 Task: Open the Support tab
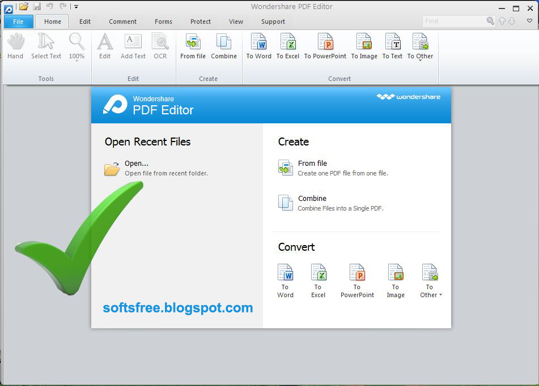(273, 22)
